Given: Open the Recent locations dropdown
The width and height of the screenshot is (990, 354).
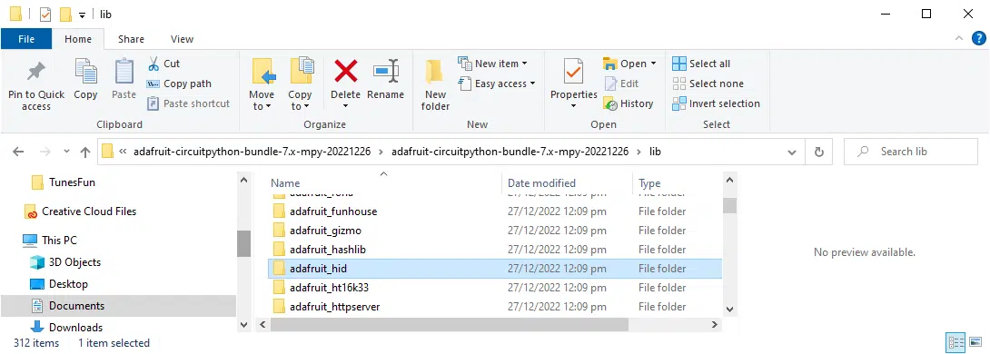Looking at the screenshot, I should [x=67, y=152].
